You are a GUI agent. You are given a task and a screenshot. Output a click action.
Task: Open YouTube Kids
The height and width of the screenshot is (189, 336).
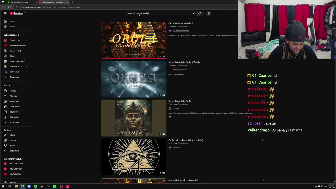click(15, 174)
